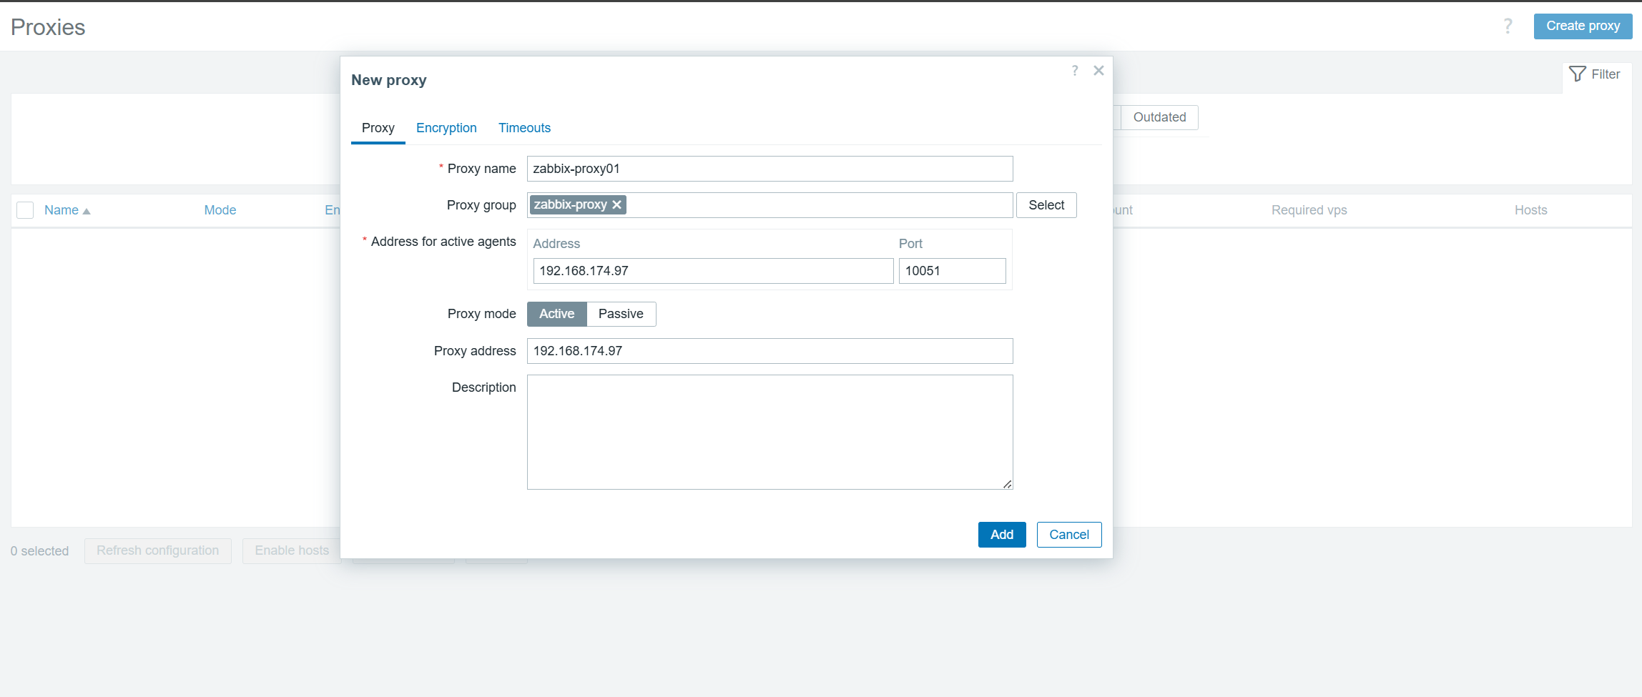Open the page help question mark icon

(x=1508, y=26)
